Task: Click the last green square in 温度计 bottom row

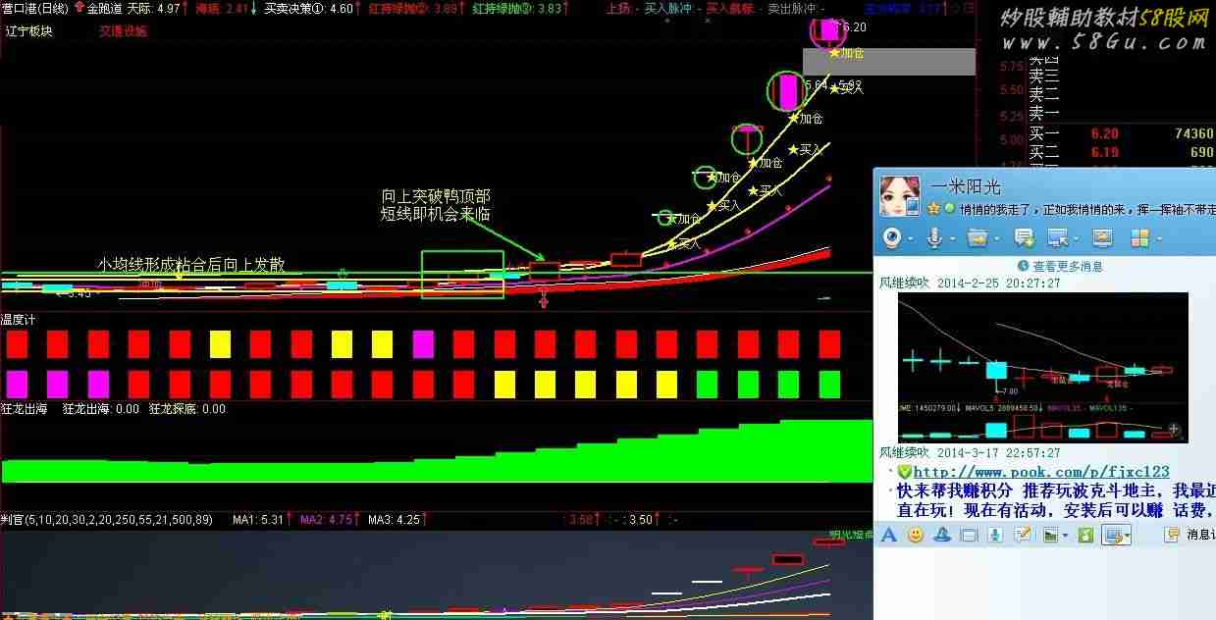Action: point(830,384)
